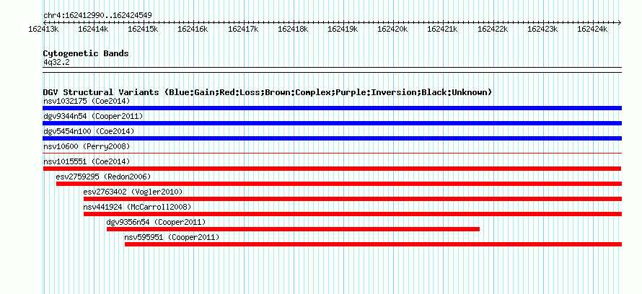The width and height of the screenshot is (642, 294).
Task: Click the 162420k ruler label
Action: (x=393, y=30)
